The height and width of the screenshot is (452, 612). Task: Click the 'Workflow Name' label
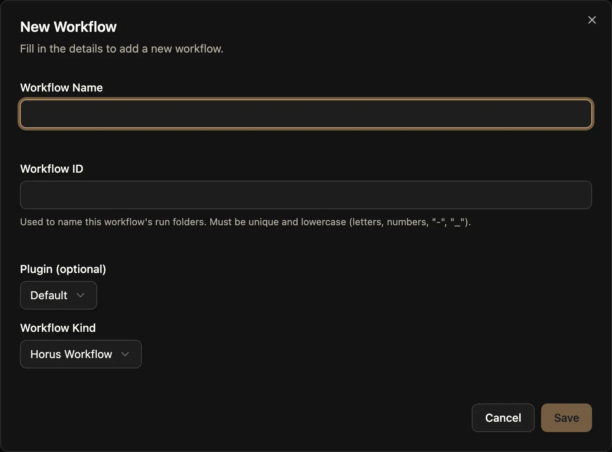61,88
